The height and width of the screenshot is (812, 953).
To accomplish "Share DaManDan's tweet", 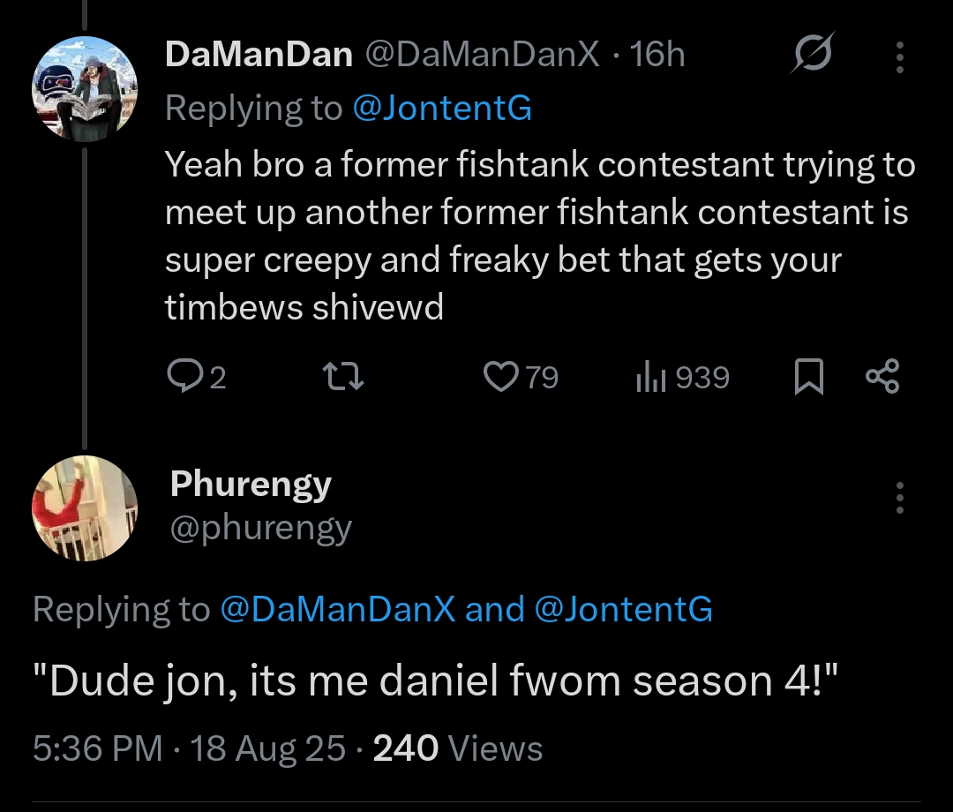I will pyautogui.click(x=882, y=377).
